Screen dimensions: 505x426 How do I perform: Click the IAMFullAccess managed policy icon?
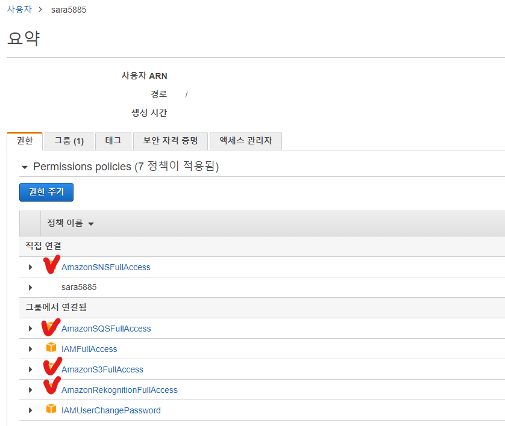[x=51, y=348]
